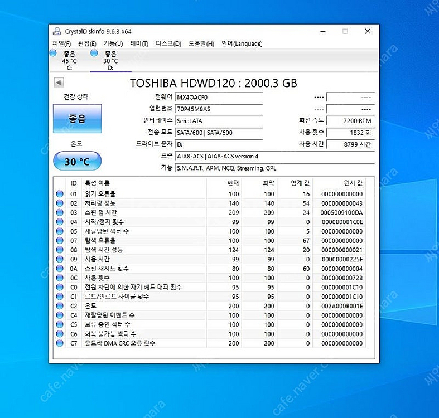Viewport: 439px width, 418px height.
Task: Click status icon for C2 온도
Action: click(x=60, y=305)
